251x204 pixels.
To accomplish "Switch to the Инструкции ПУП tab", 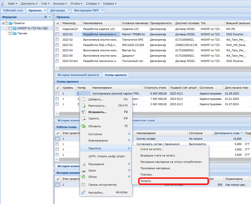I will pos(86,10).
